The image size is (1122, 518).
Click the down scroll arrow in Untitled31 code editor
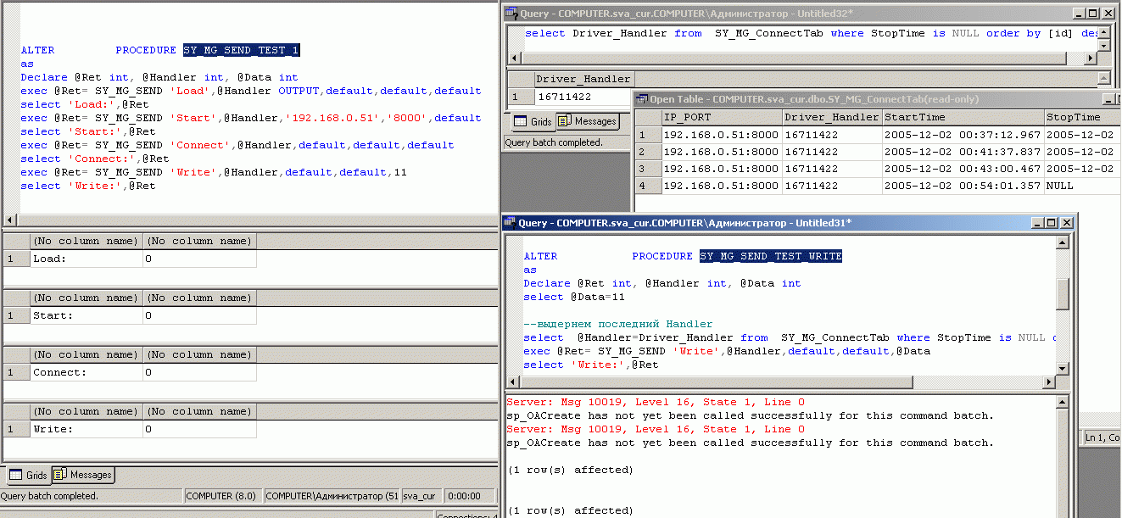tap(1063, 369)
